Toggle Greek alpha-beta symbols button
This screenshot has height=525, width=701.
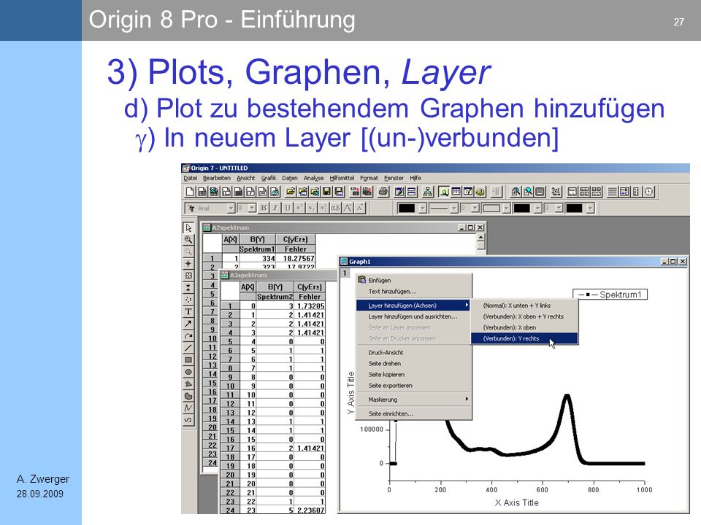336,208
